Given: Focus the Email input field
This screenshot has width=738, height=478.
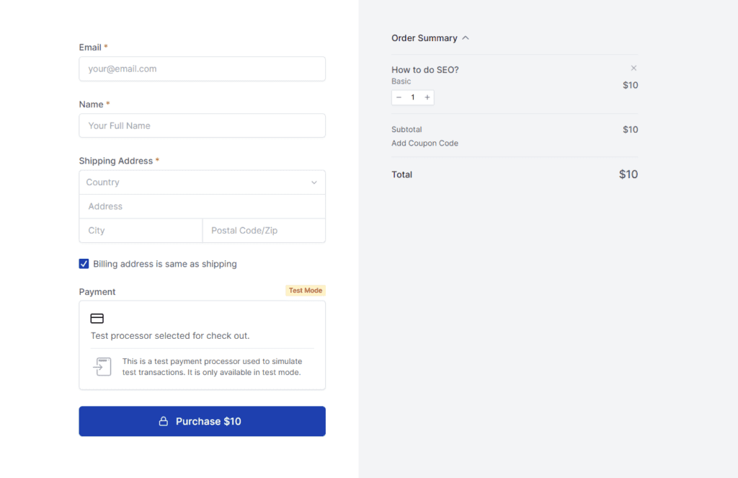Looking at the screenshot, I should pos(202,69).
